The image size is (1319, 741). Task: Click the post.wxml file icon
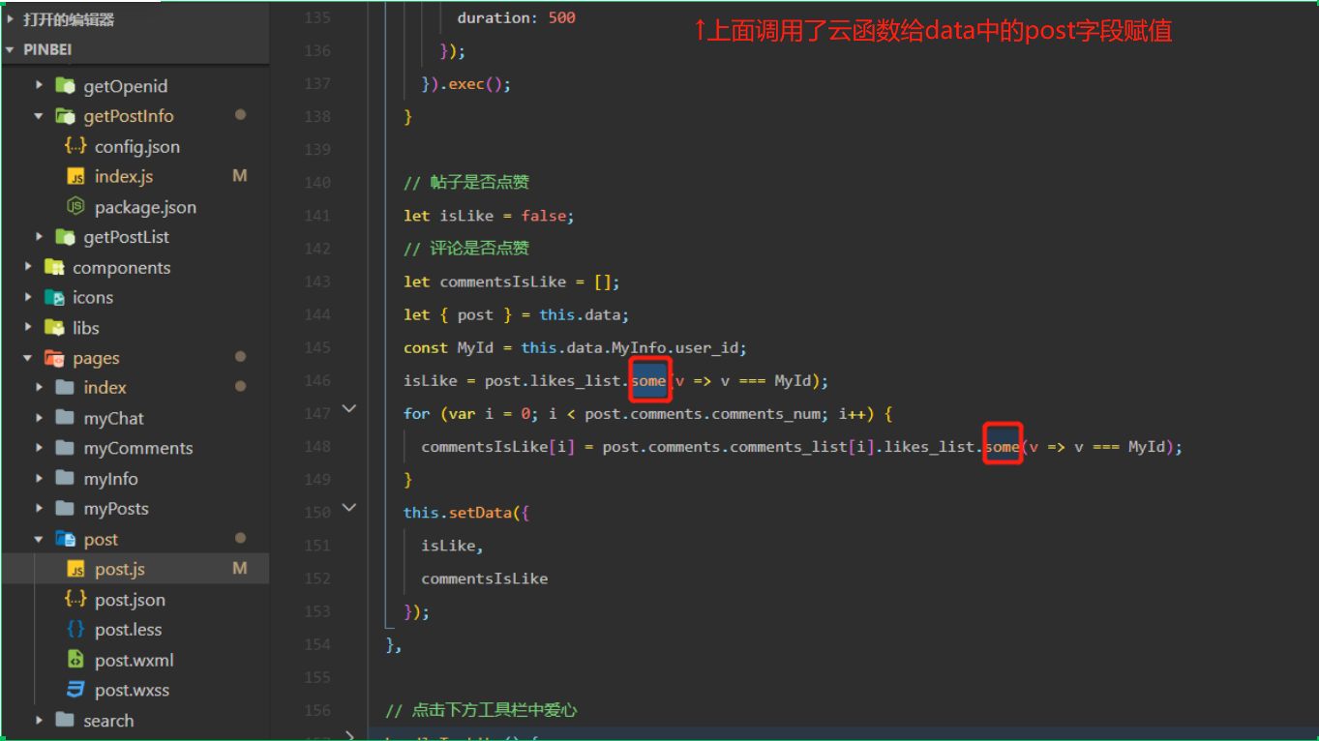pyautogui.click(x=75, y=660)
